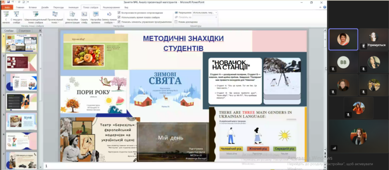The width and height of the screenshot is (389, 170).
Task: Select the Структура pane tab
Action: (25, 31)
